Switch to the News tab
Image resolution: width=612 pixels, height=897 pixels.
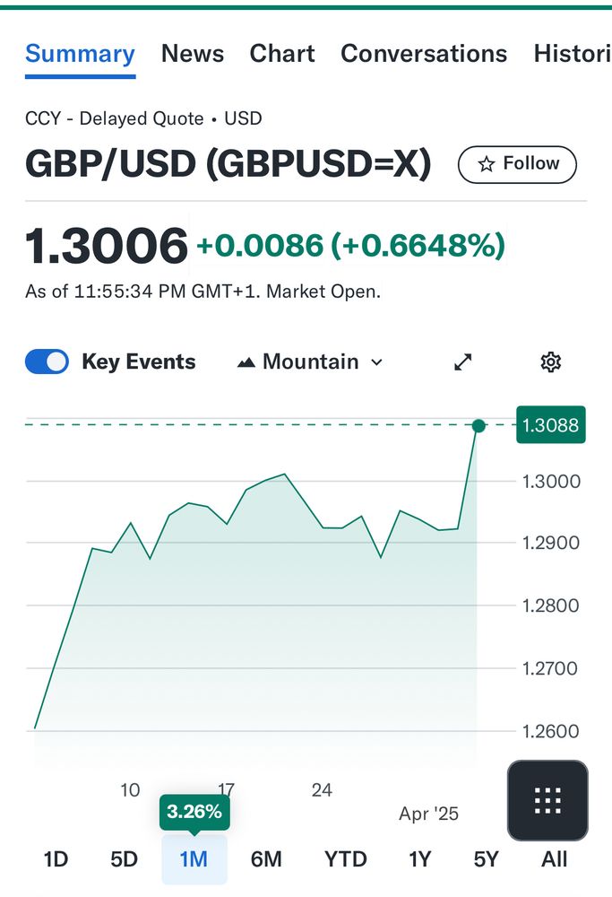pos(193,54)
